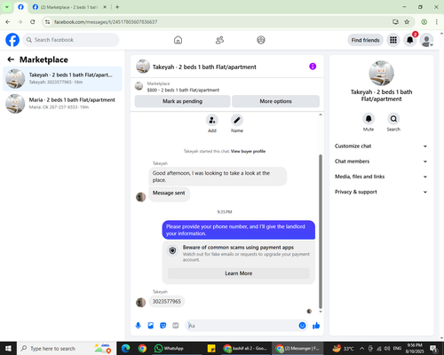Open the Windows notification center
This screenshot has height=355, width=444.
tap(434, 349)
